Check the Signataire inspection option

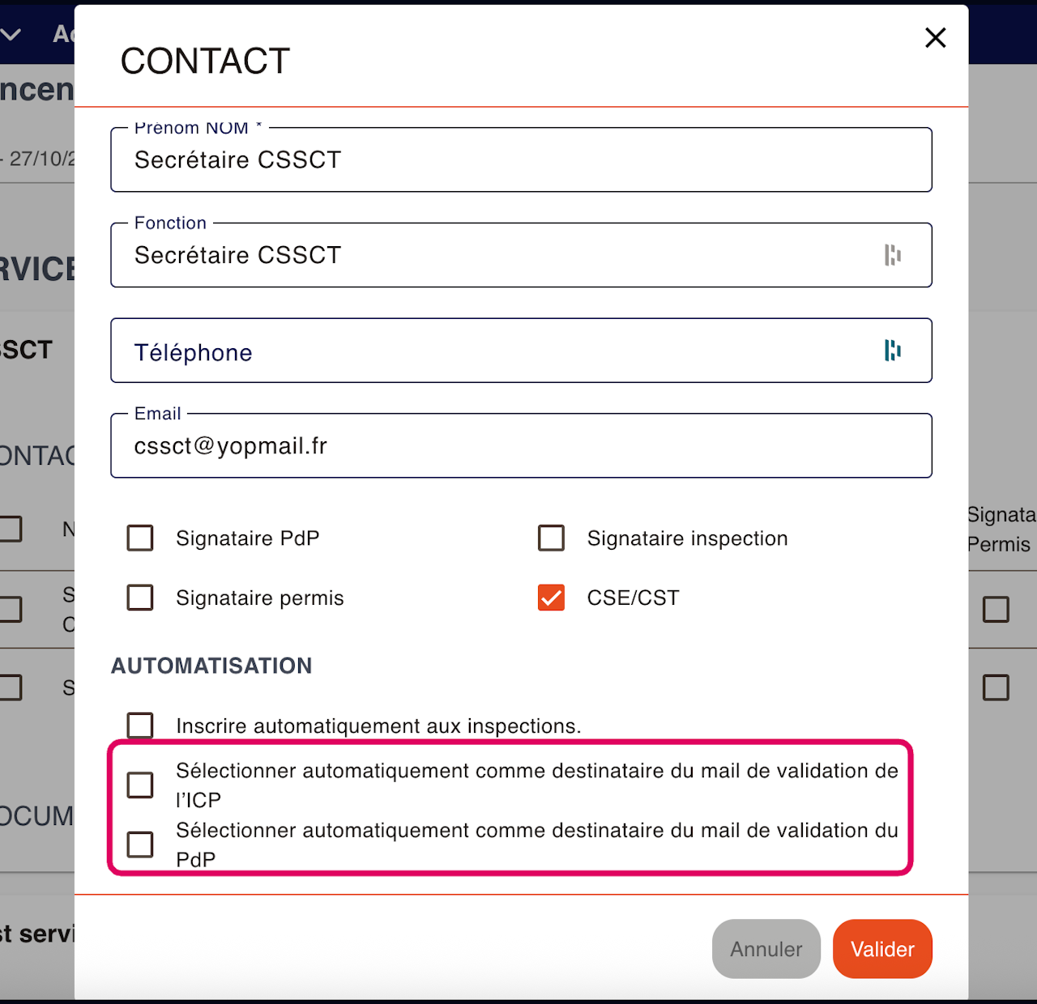(x=551, y=538)
